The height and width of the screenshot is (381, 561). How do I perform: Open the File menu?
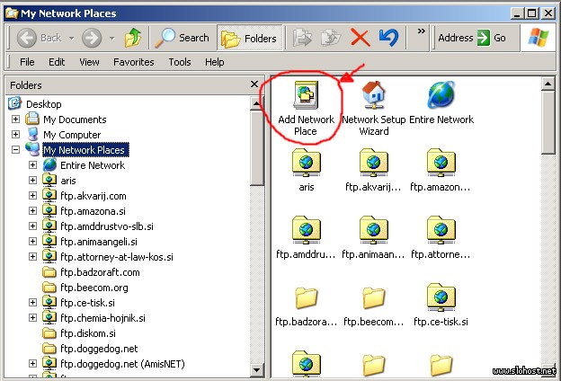coord(27,62)
